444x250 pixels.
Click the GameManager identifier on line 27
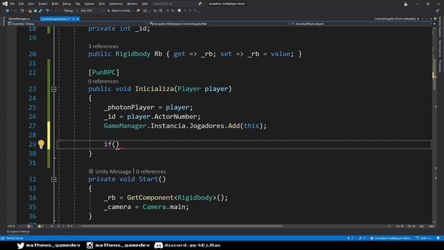125,126
